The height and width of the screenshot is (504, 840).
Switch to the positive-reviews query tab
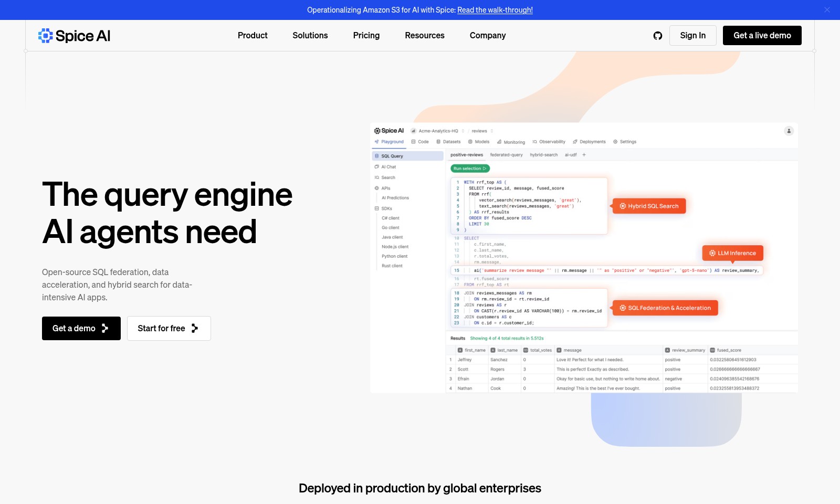pyautogui.click(x=467, y=155)
